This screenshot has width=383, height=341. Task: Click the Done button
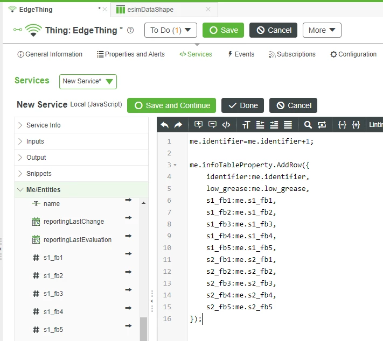pyautogui.click(x=242, y=105)
